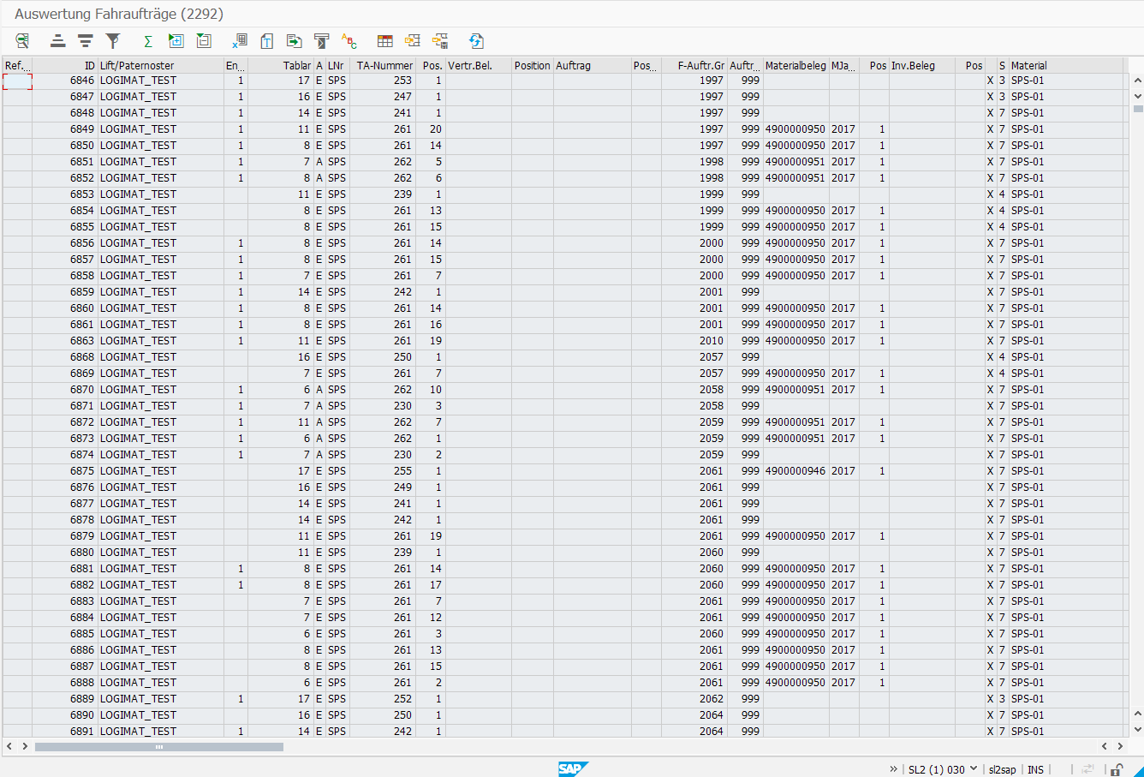Screen dimensions: 1144x777
Task: Sort the list in descending order
Action: (86, 41)
